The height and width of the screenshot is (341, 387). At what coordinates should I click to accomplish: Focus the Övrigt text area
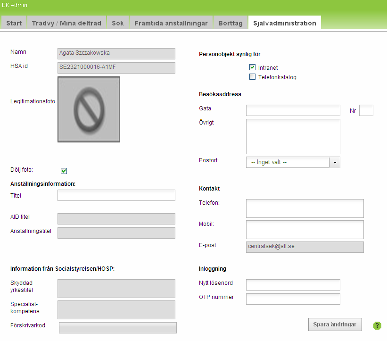tap(293, 137)
